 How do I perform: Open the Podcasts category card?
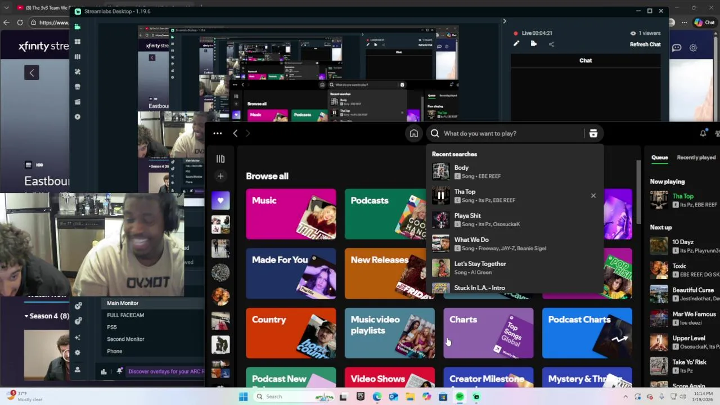click(385, 214)
